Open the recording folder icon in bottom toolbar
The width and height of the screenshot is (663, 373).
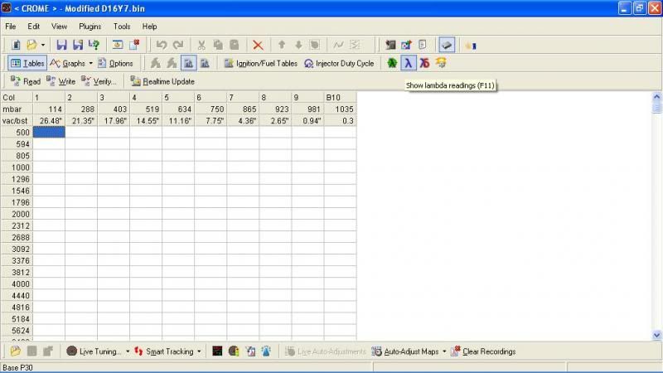click(x=16, y=351)
